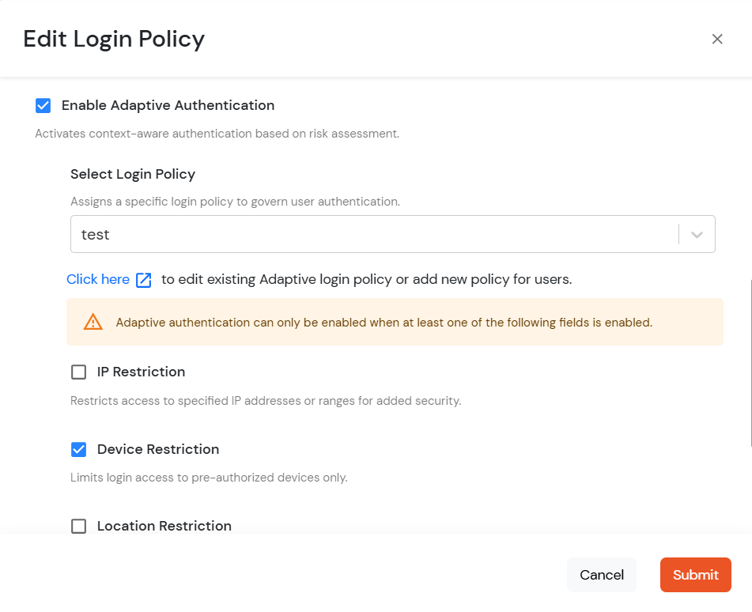Click the 'Click here' link
This screenshot has width=752, height=612.
(97, 278)
